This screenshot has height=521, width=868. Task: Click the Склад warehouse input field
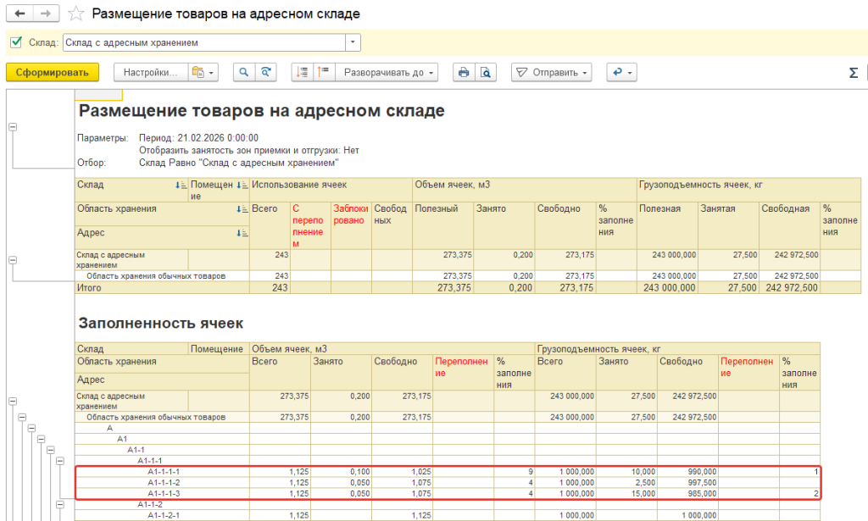203,42
